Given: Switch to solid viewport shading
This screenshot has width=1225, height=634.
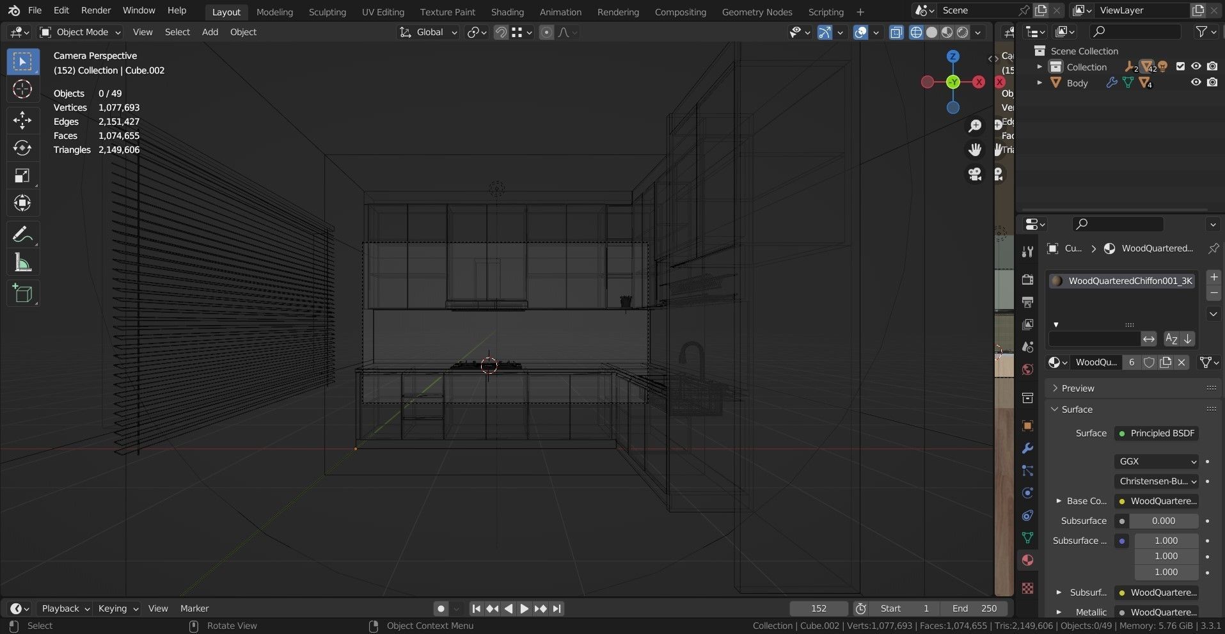Looking at the screenshot, I should 931,32.
